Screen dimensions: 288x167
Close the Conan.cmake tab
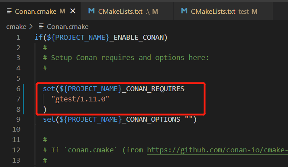73,11
